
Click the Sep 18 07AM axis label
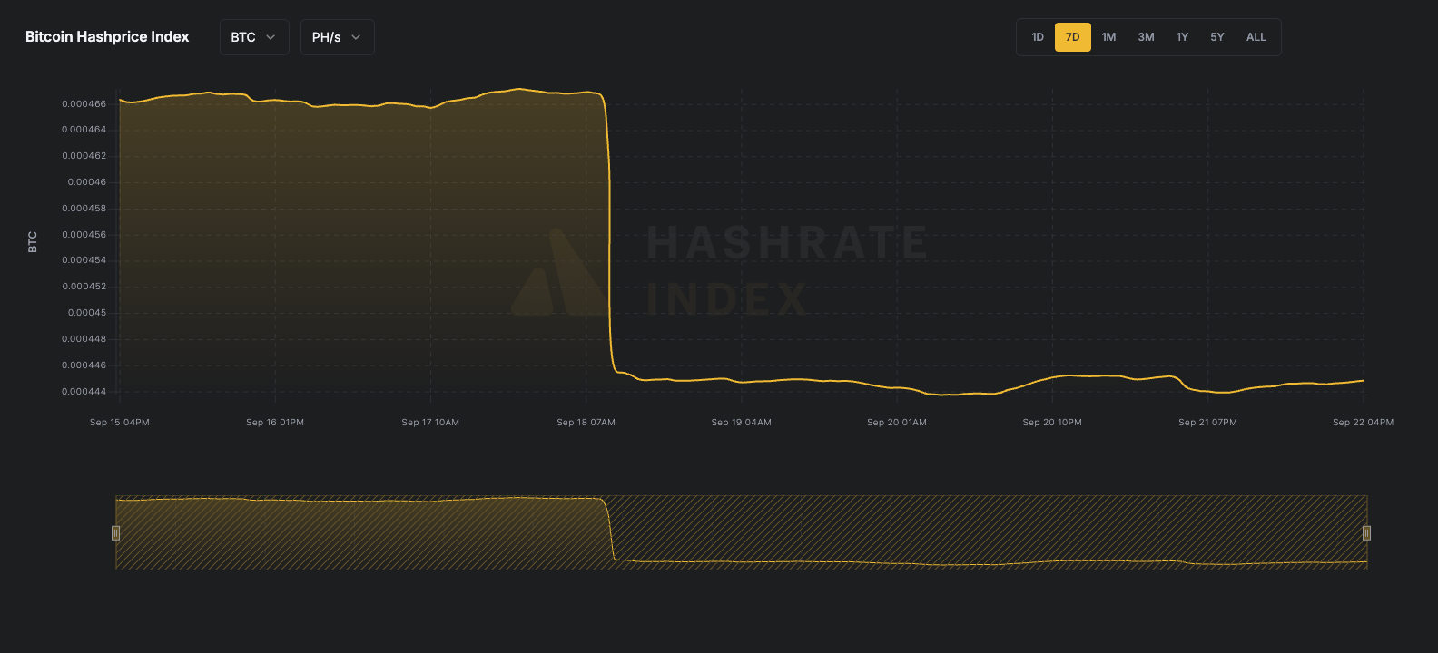(586, 423)
